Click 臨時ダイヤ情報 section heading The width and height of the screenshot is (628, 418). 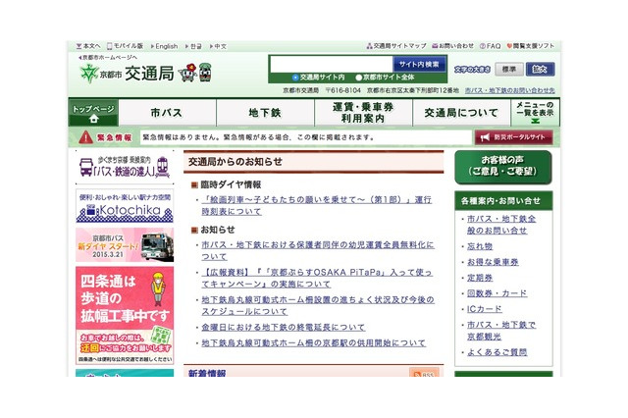[231, 184]
